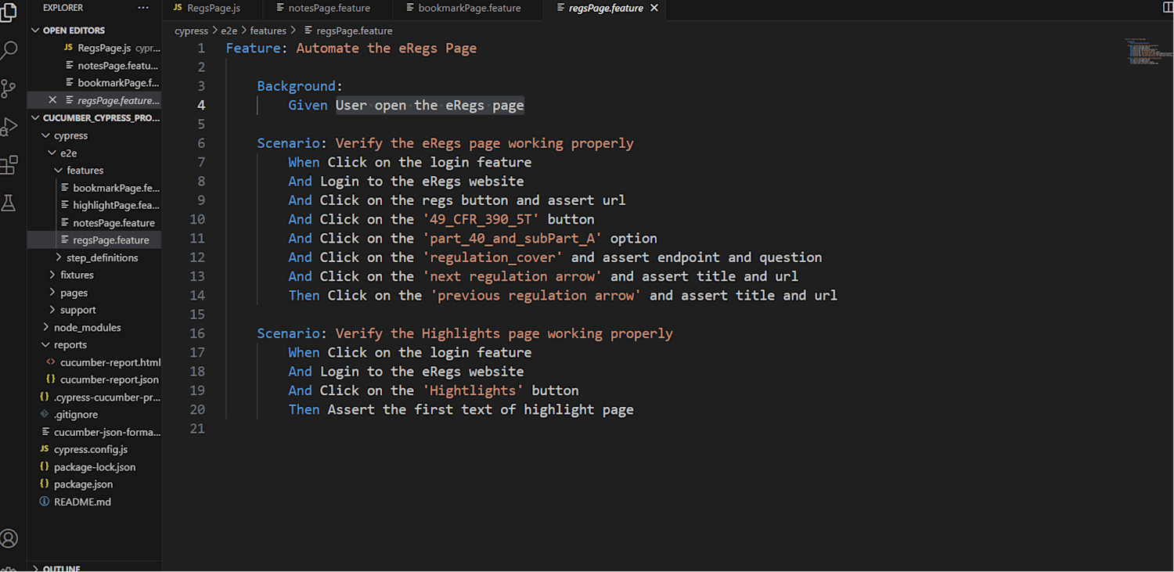Open the Source Control view icon

point(9,88)
